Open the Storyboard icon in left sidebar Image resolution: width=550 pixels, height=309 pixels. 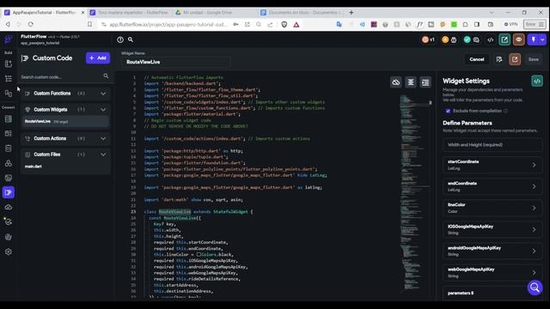click(9, 94)
